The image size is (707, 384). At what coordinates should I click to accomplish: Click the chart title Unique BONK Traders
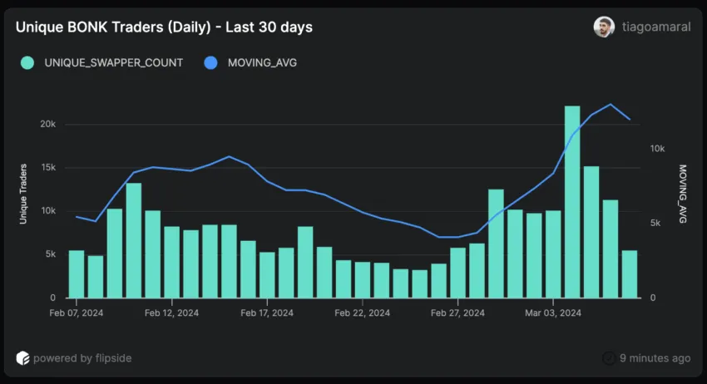coord(164,27)
